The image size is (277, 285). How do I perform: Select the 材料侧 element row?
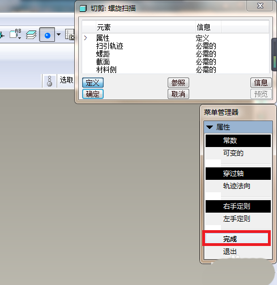[176, 70]
